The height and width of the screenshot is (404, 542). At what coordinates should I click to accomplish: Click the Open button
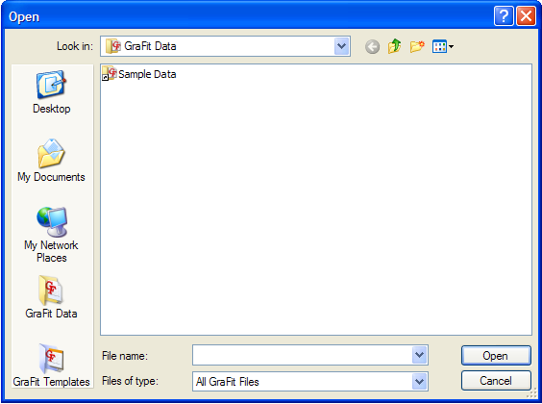click(x=496, y=356)
